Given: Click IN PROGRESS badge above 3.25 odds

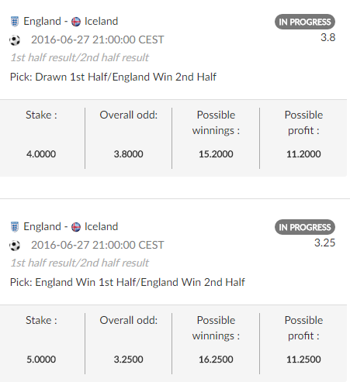Looking at the screenshot, I should (305, 227).
